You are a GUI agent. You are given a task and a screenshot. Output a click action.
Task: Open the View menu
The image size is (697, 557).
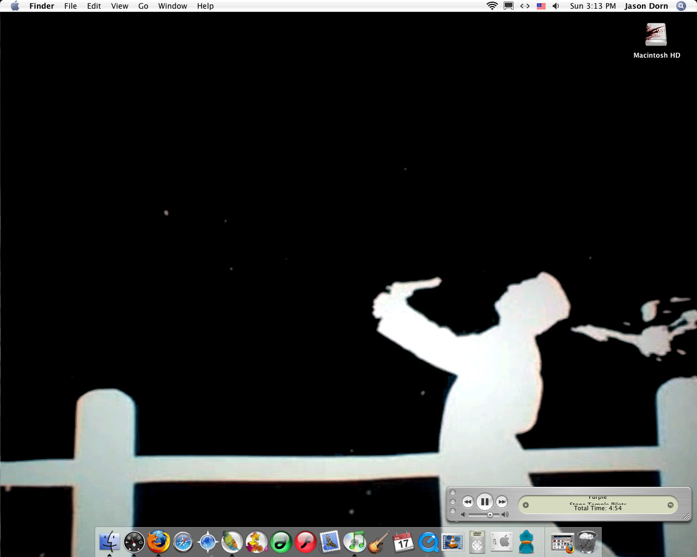pyautogui.click(x=120, y=6)
